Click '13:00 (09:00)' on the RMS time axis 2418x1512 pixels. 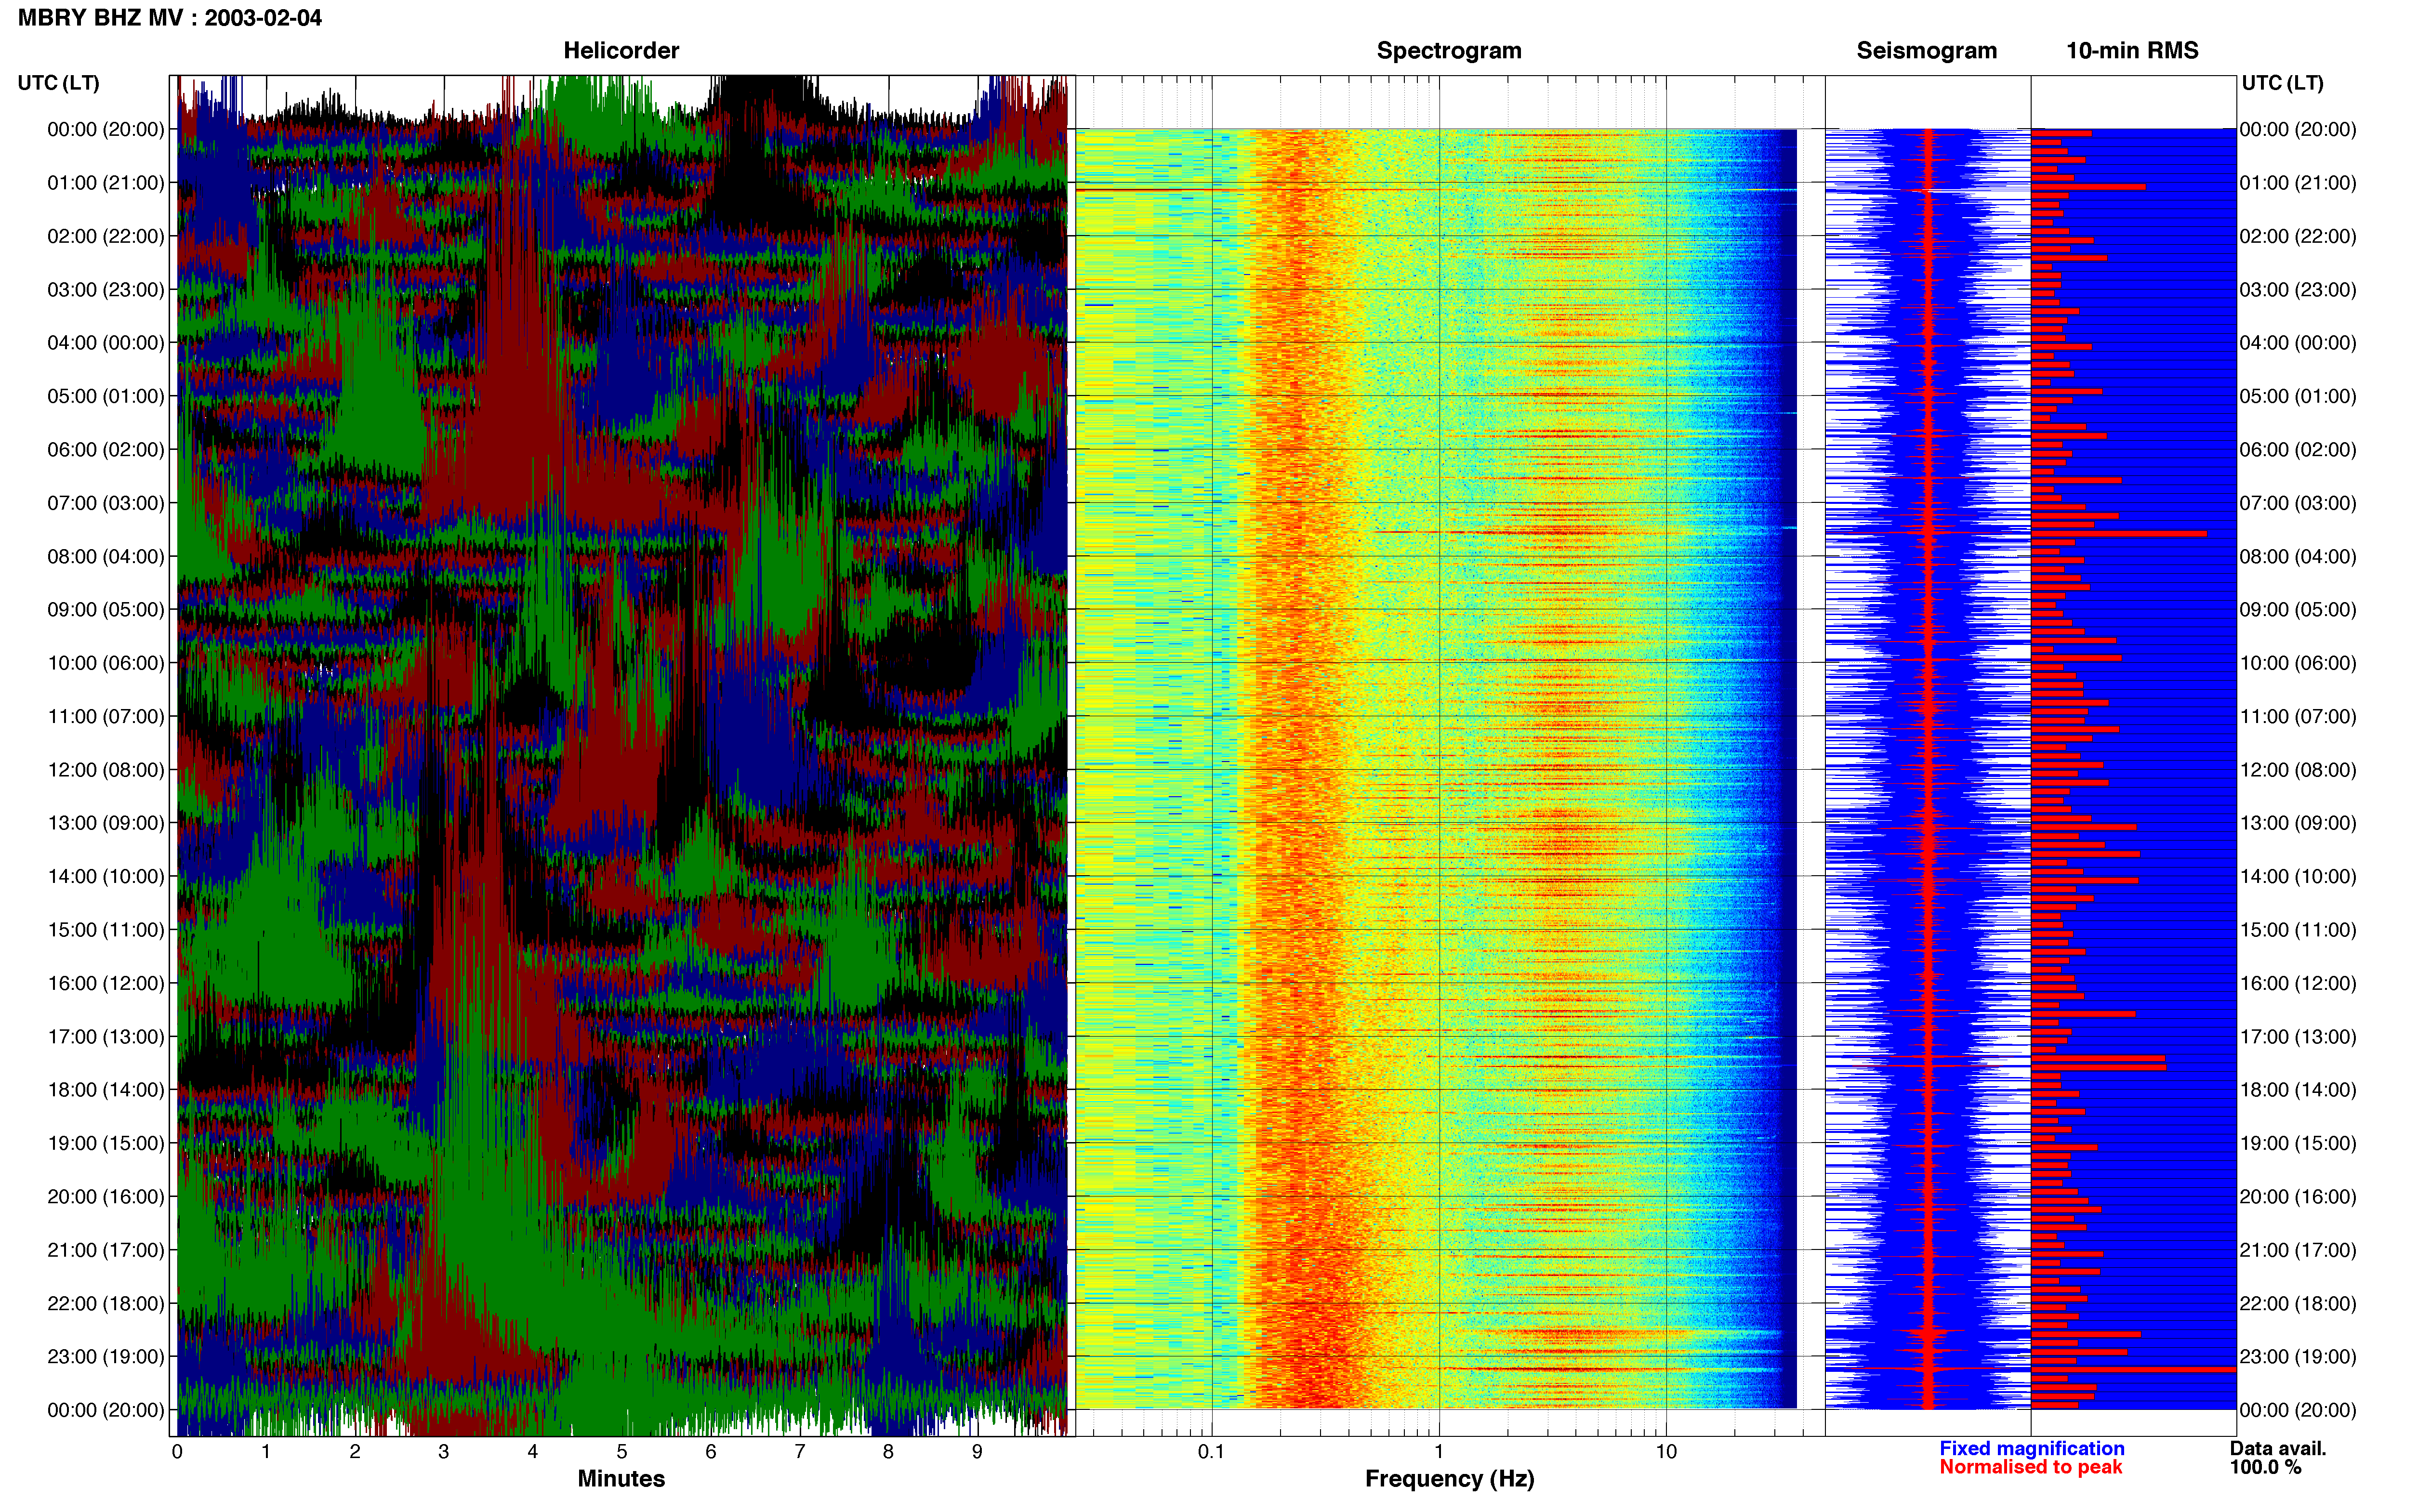click(x=2298, y=823)
